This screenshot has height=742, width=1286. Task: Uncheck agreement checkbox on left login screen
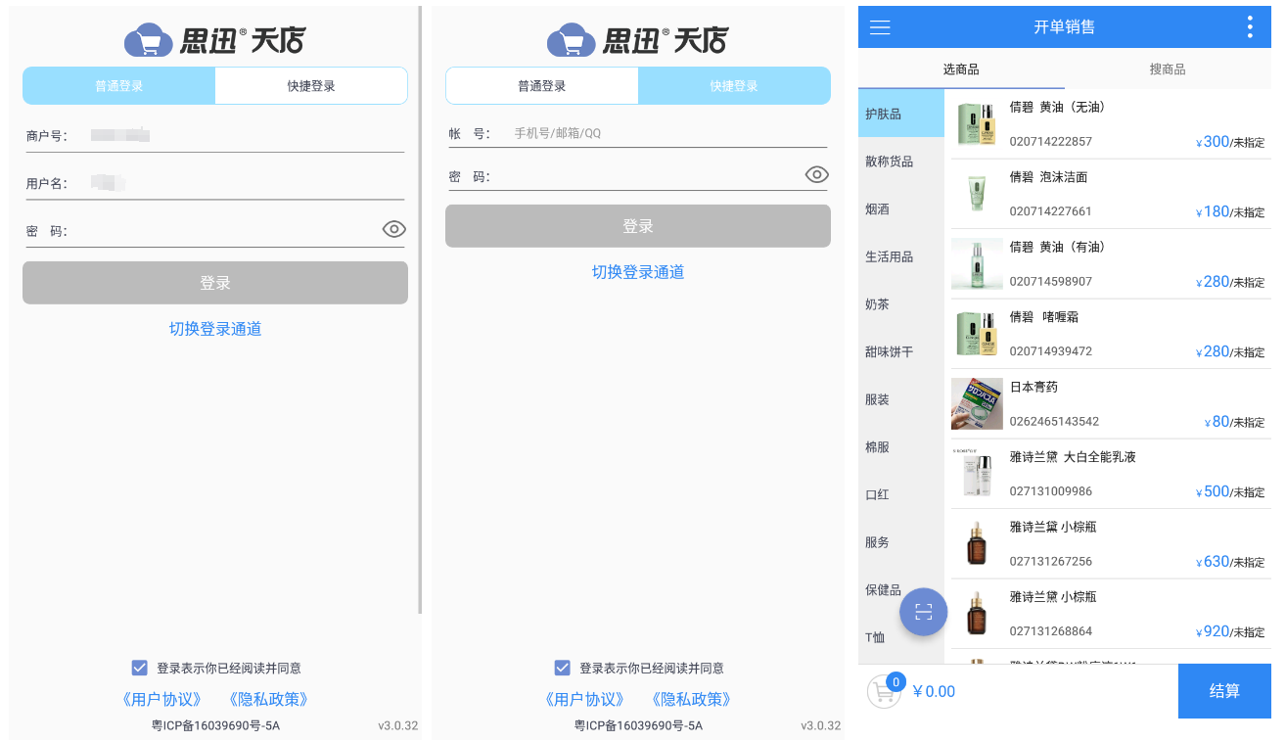(139, 668)
